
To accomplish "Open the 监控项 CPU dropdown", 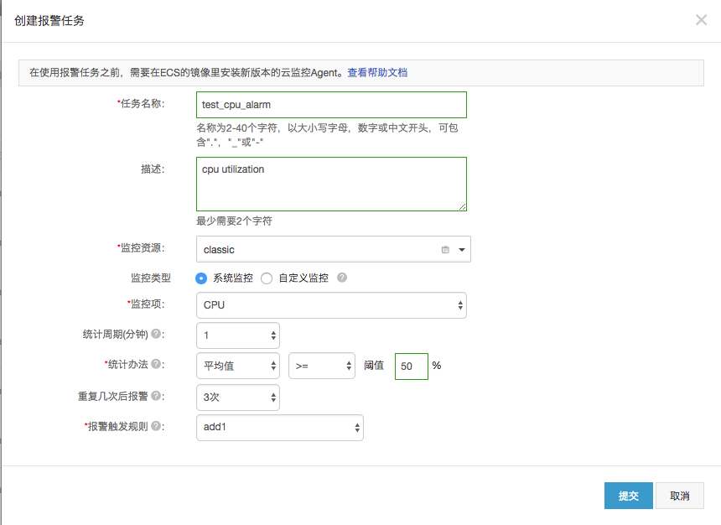I will tap(330, 305).
